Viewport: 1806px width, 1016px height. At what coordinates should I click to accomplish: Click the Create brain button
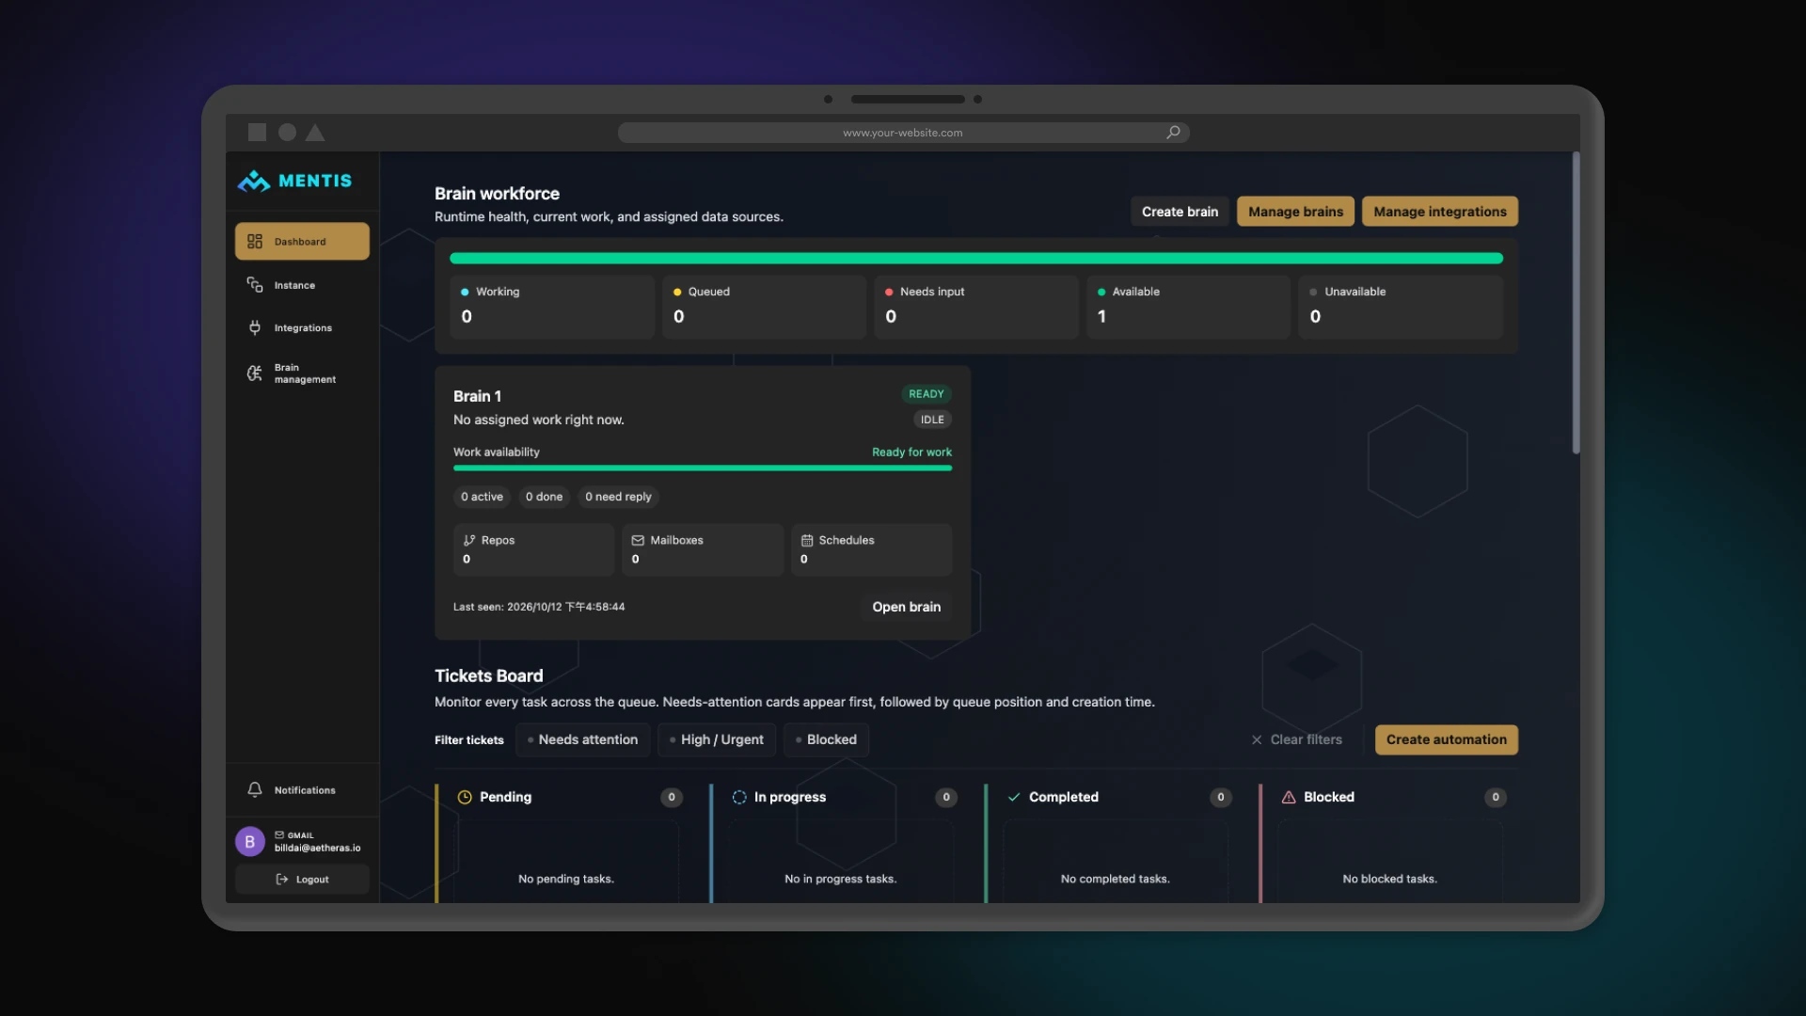[1180, 212]
